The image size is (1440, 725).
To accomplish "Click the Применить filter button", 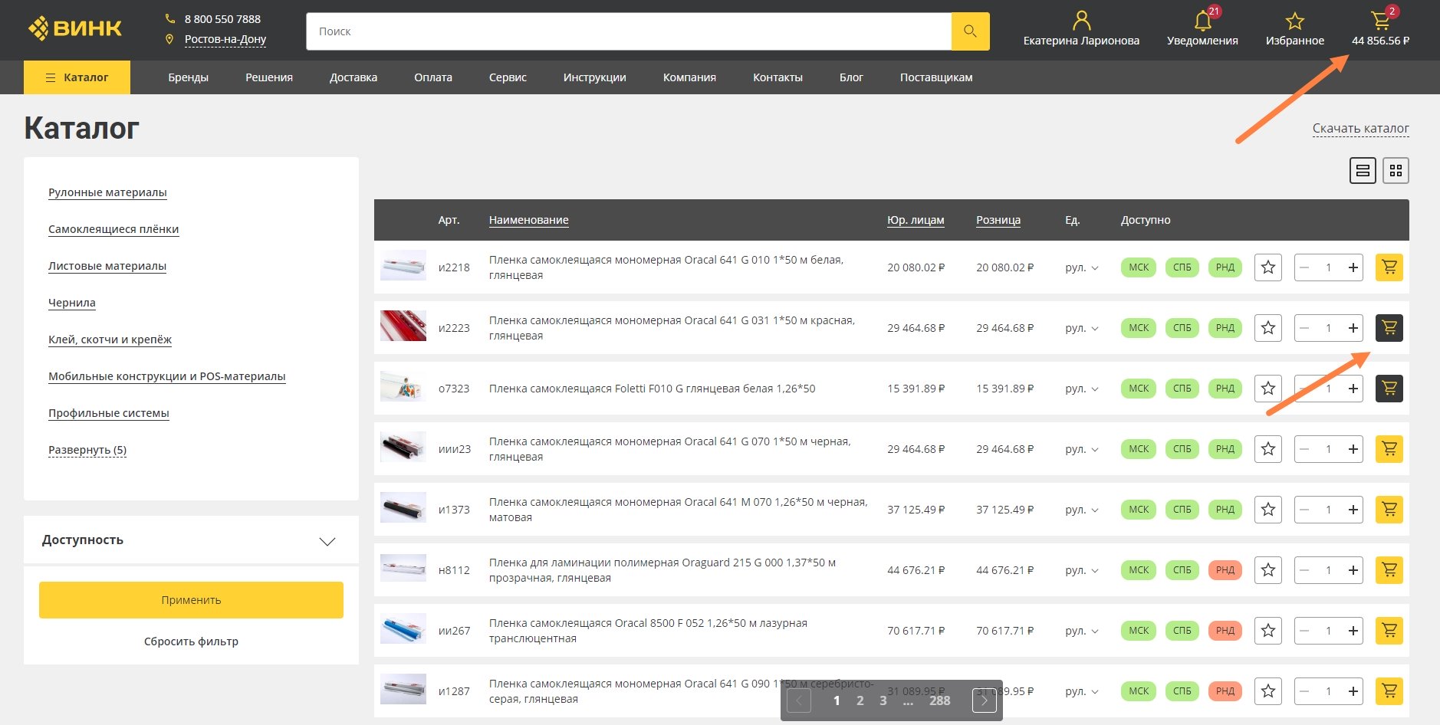I will [191, 600].
